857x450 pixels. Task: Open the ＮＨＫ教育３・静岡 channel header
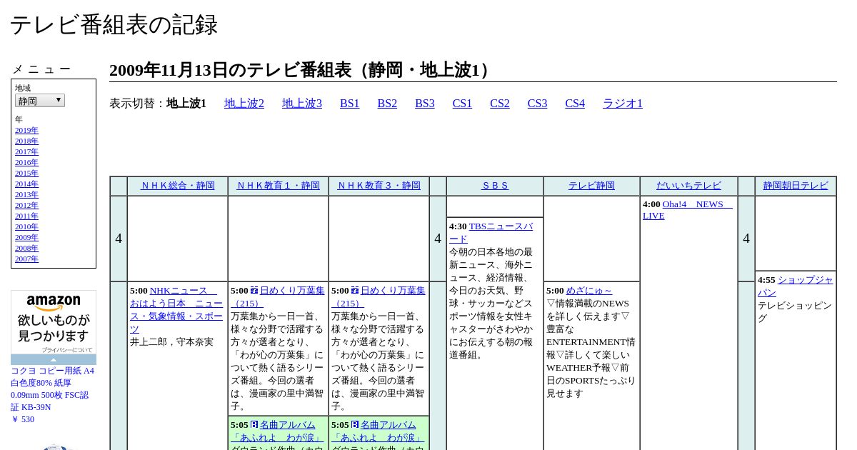379,186
